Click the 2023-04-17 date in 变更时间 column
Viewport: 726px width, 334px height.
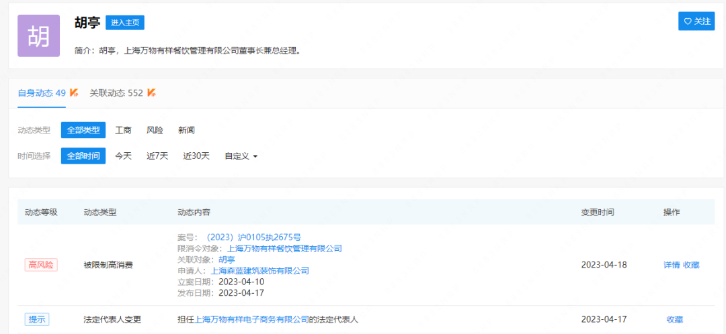603,319
